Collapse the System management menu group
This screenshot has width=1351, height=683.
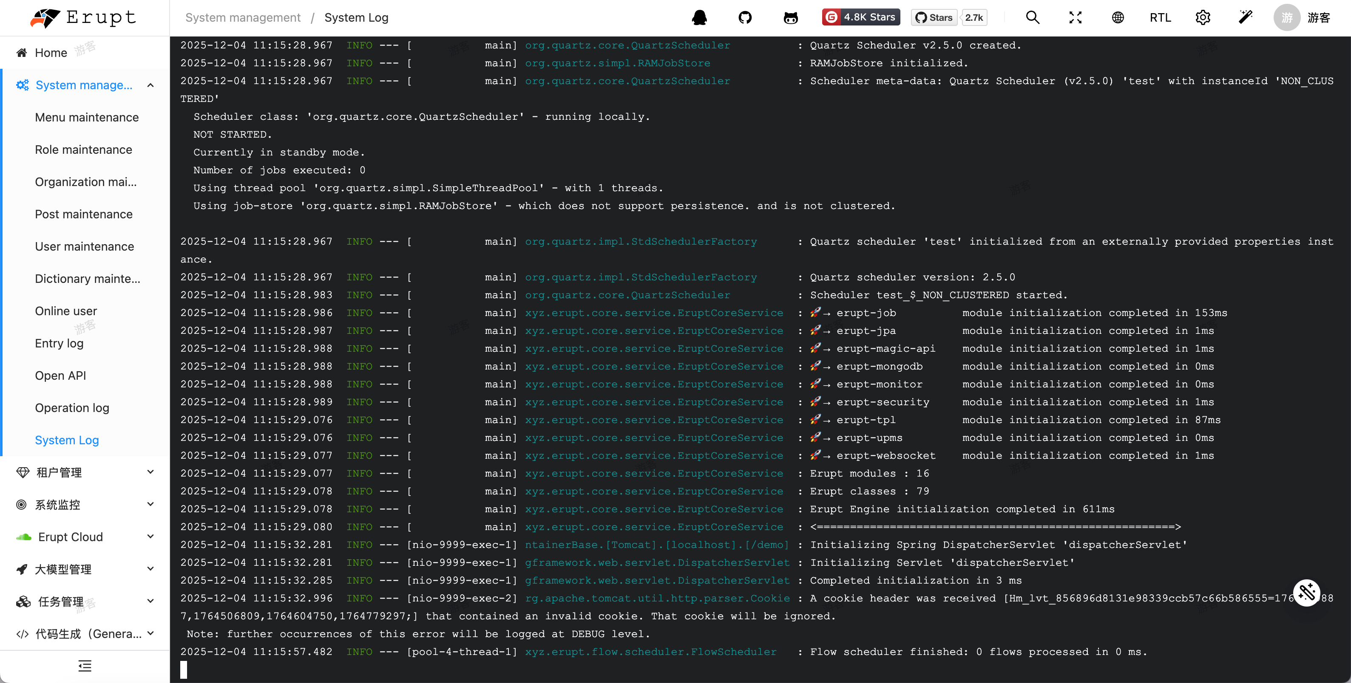84,85
